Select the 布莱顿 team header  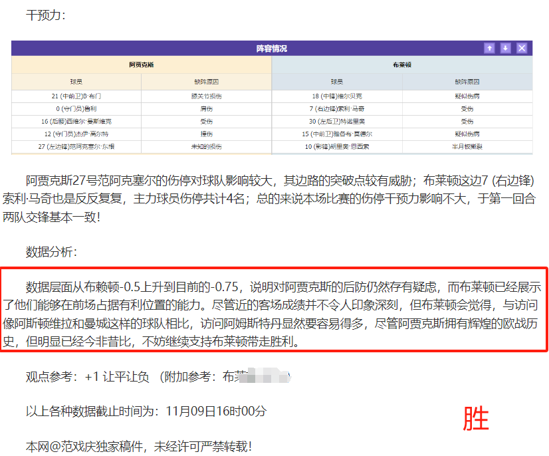(402, 65)
